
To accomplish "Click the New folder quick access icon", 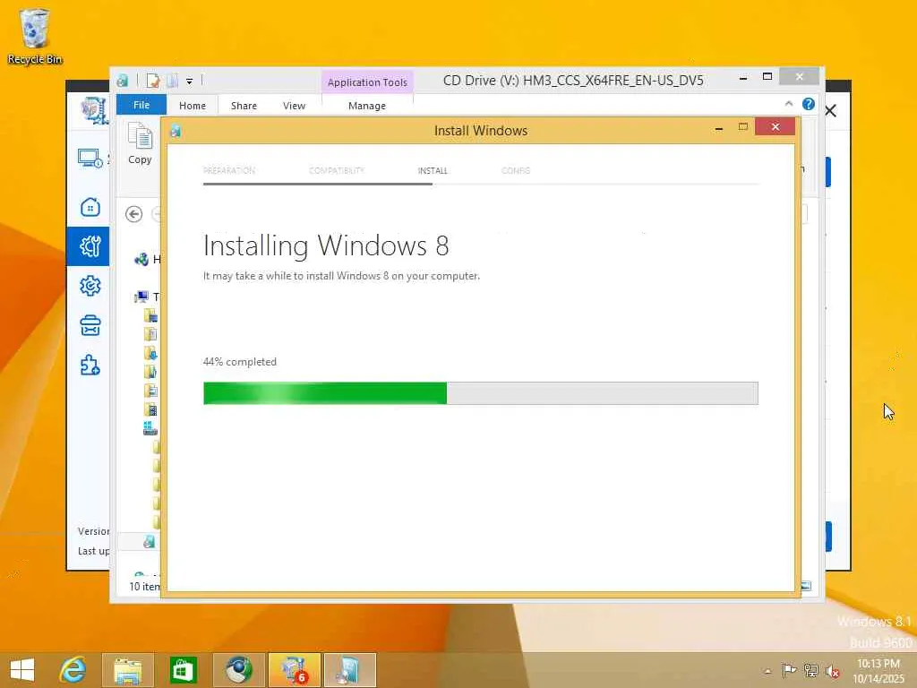I will [x=173, y=81].
